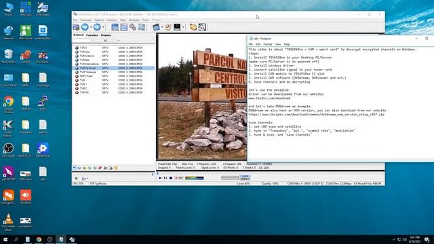Select the TVR HD channel row
Viewport: 434px width, 244px height.
click(x=113, y=92)
